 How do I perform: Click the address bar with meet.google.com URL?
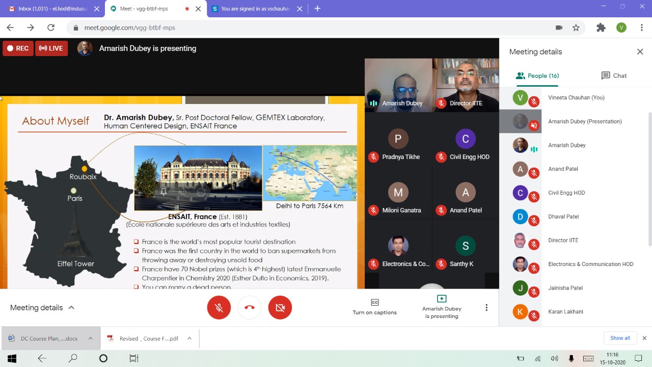[306, 28]
